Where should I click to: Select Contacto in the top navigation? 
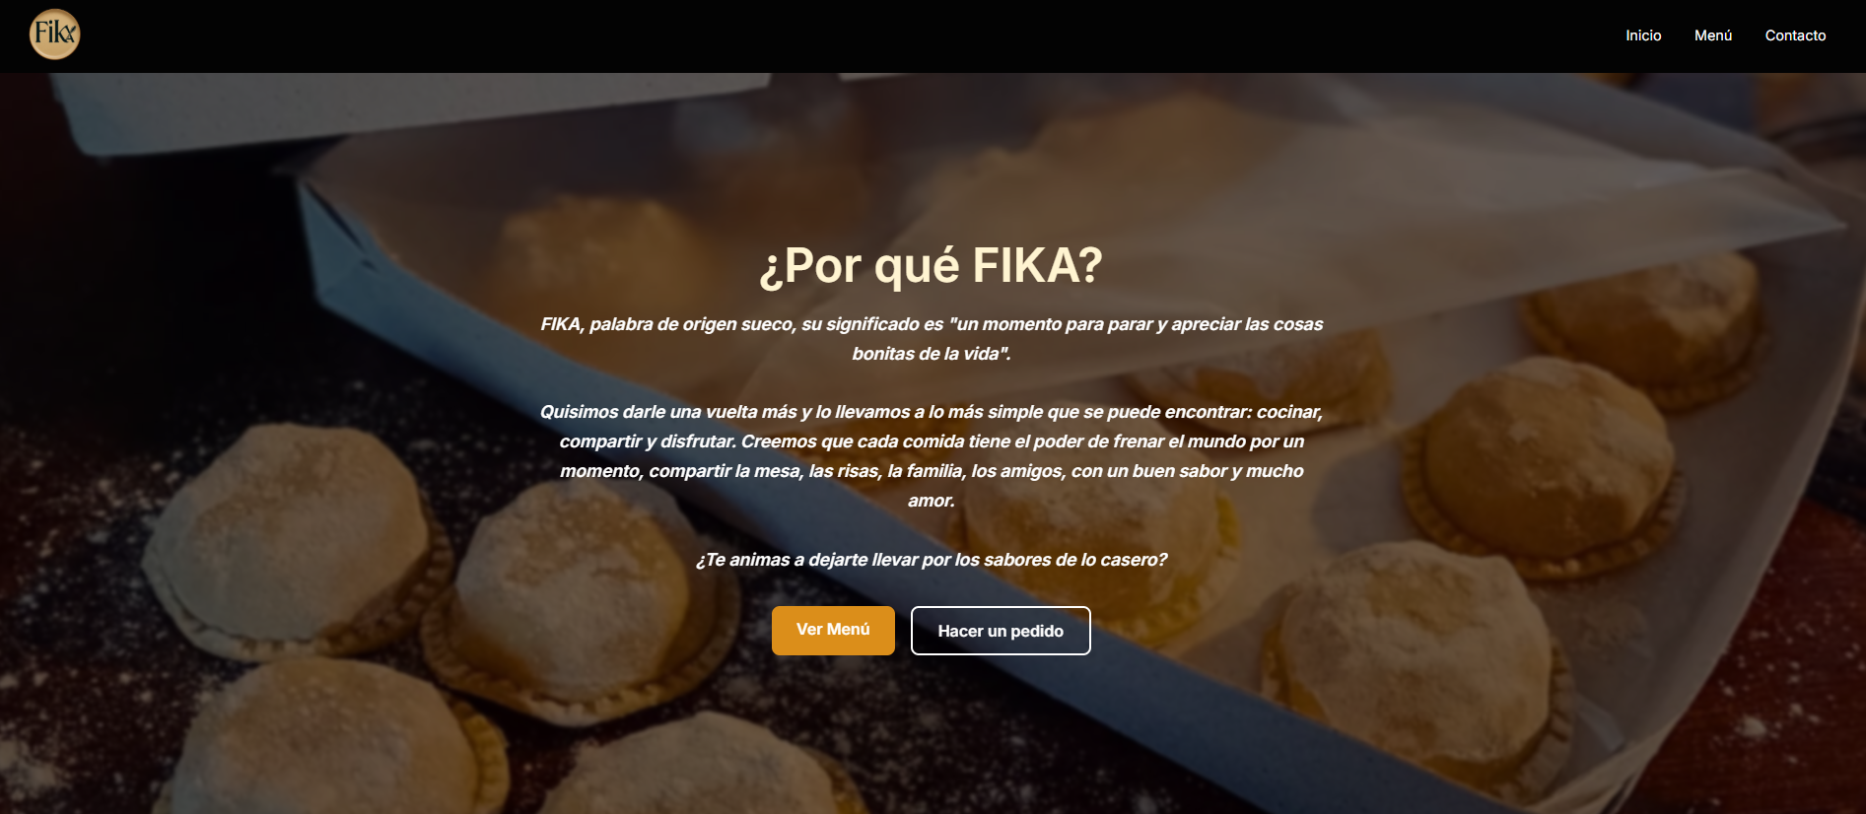[x=1795, y=35]
